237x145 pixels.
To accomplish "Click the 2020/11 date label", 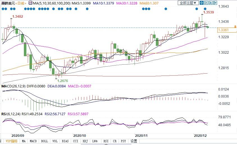I will coord(141,136).
